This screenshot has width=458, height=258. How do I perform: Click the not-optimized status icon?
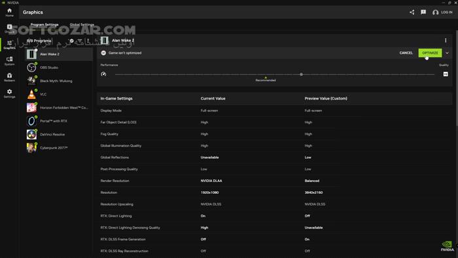pyautogui.click(x=103, y=53)
